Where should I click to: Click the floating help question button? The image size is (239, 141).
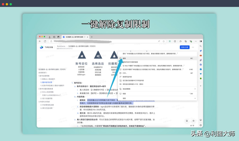pos(194,121)
